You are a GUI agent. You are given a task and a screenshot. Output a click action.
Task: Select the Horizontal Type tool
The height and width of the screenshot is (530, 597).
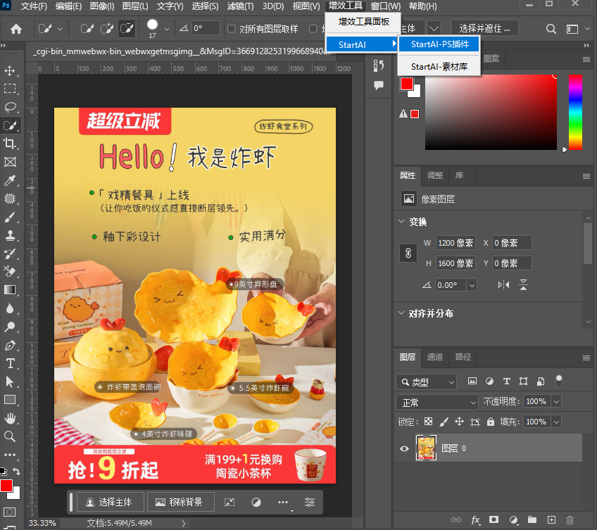10,363
